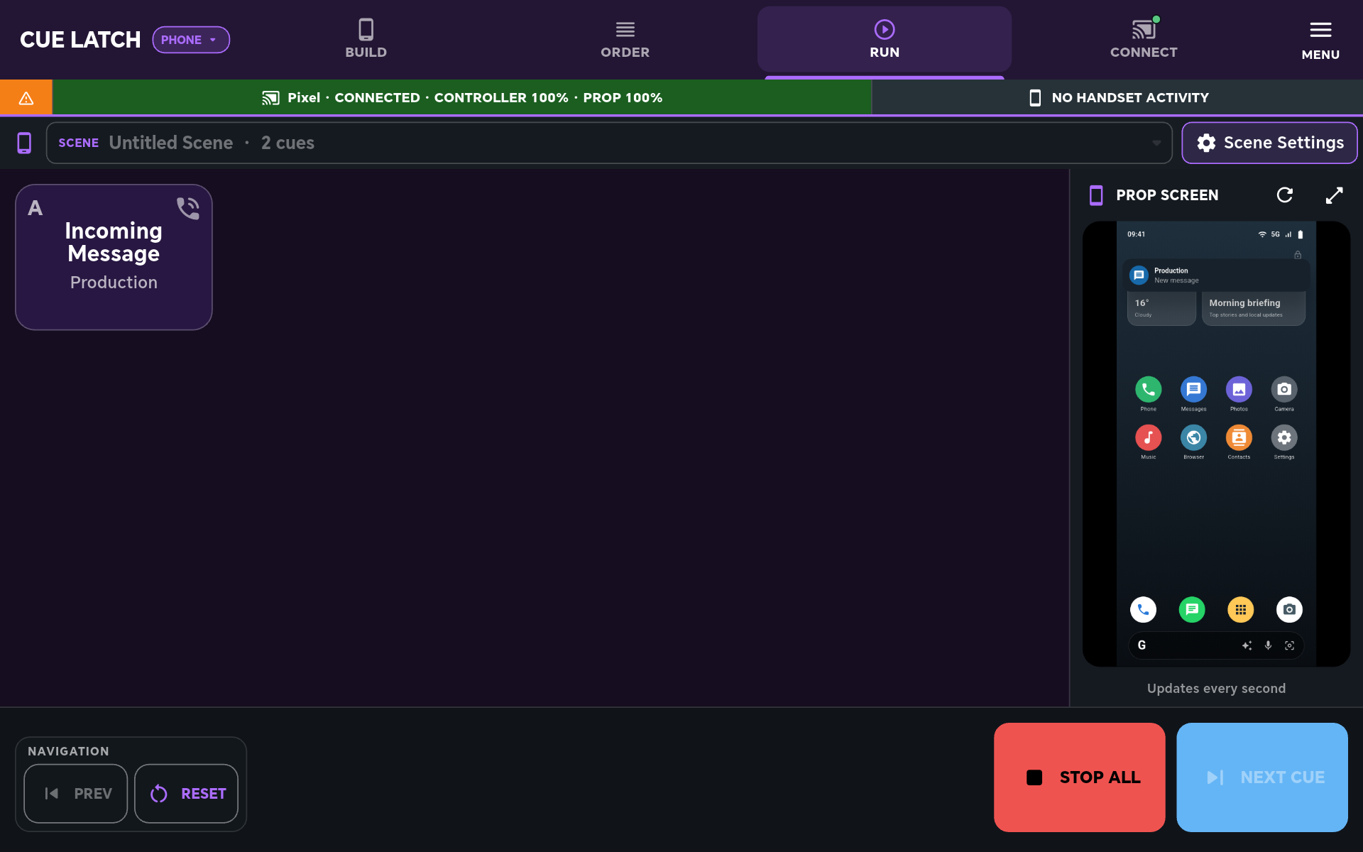Tap the lens icon in search bar
This screenshot has width=1363, height=852.
(1289, 645)
